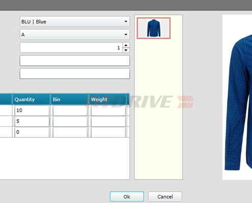Dismiss dialog with Cancel button
The height and width of the screenshot is (203, 252).
click(165, 196)
